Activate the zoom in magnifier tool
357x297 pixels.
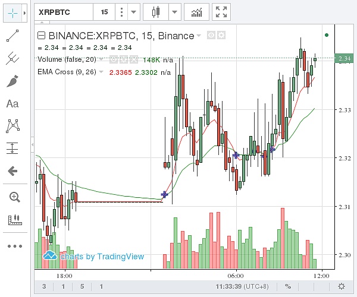(15, 197)
